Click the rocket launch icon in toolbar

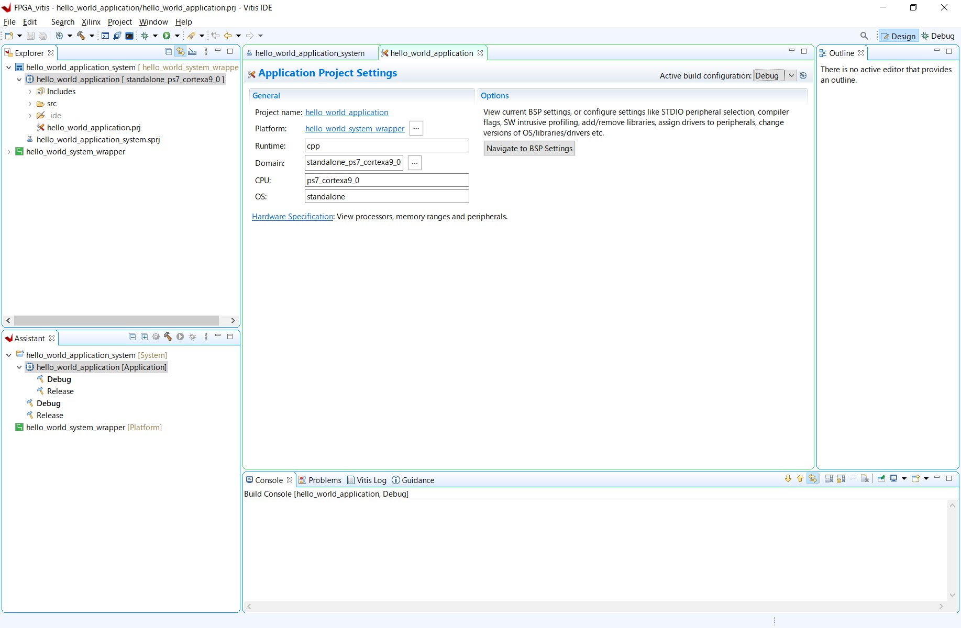[191, 36]
